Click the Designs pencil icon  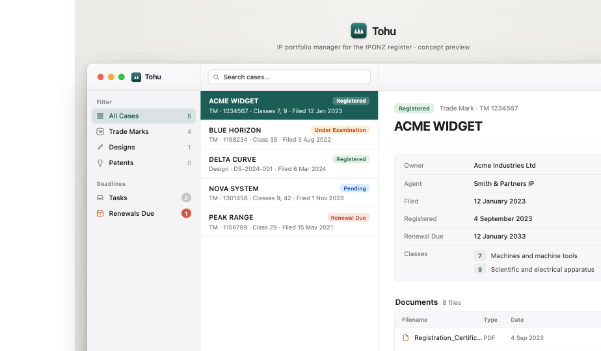pos(100,147)
